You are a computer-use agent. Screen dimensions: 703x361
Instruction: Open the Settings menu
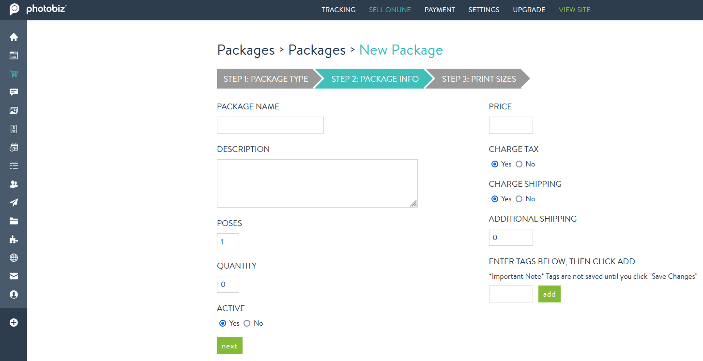point(484,10)
